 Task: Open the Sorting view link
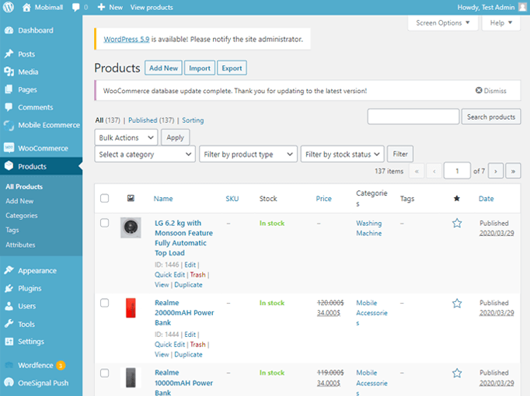tap(193, 120)
